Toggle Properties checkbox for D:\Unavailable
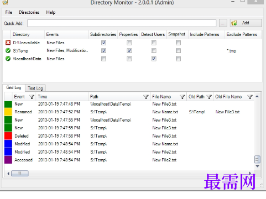The width and height of the screenshot is (266, 199). point(129,43)
